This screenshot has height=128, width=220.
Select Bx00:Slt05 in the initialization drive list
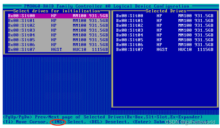coord(58,40)
